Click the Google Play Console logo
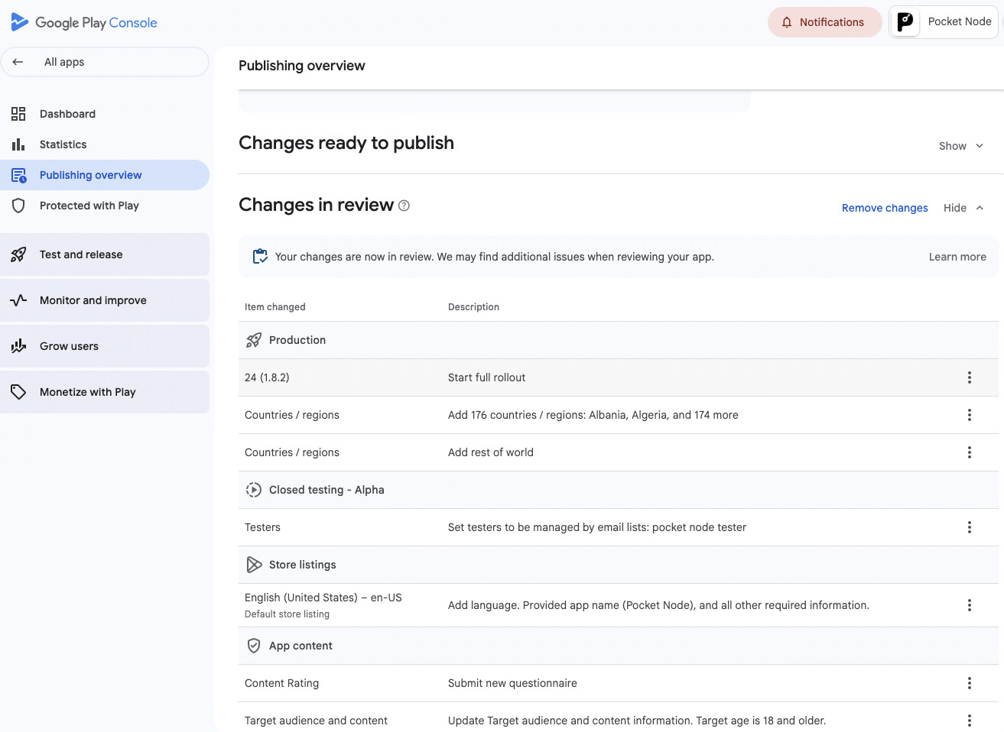 [x=84, y=22]
